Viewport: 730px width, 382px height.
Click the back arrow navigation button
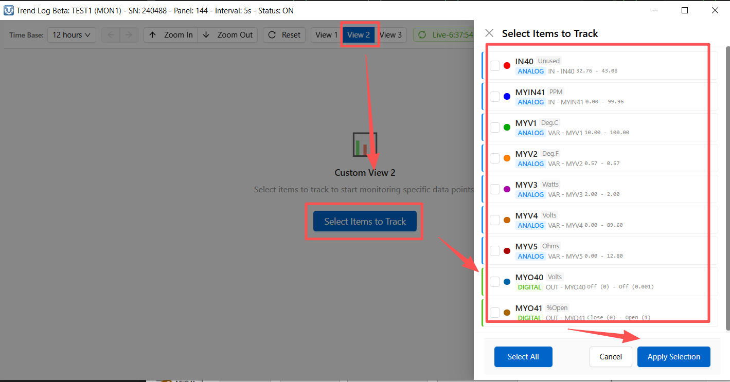111,35
